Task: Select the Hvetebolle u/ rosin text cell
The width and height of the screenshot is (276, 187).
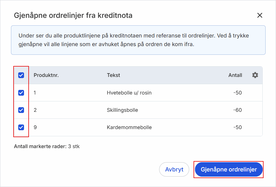Action: tap(129, 93)
